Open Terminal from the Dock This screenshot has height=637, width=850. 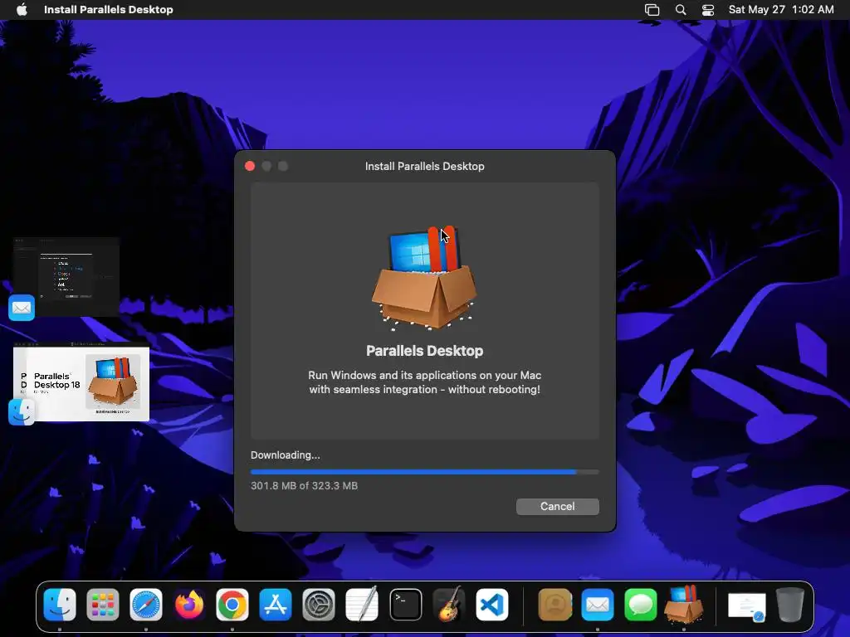[x=405, y=605]
